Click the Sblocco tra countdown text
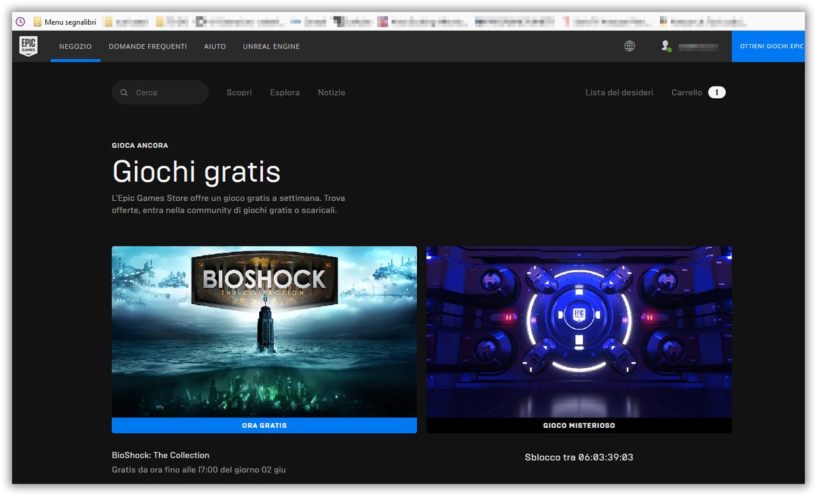 pos(579,457)
